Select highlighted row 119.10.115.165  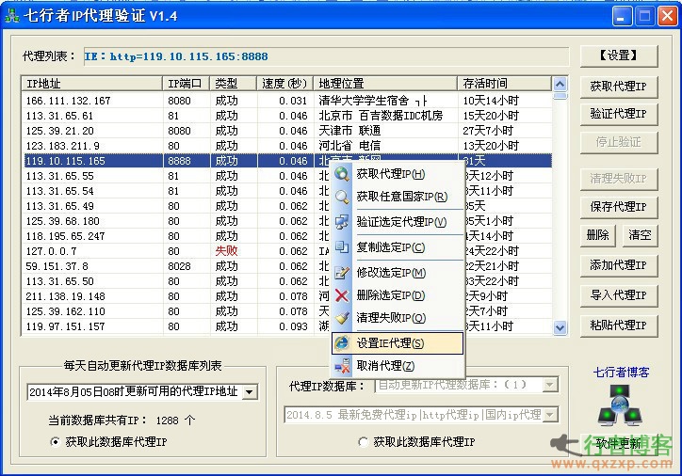click(287, 161)
